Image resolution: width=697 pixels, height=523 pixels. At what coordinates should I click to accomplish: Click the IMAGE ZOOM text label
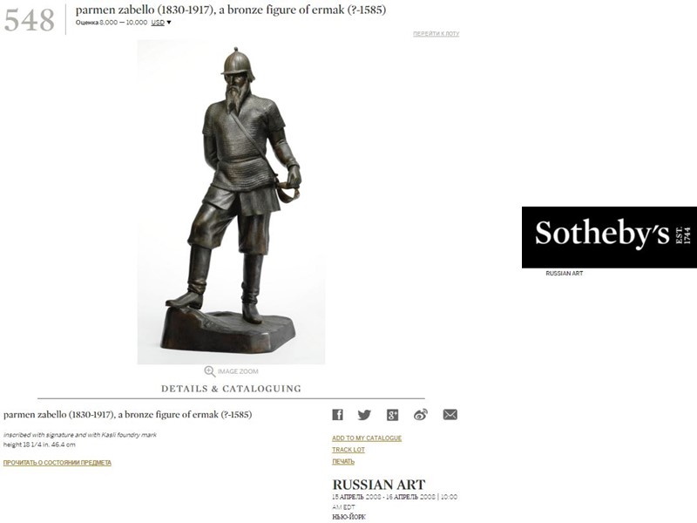238,371
